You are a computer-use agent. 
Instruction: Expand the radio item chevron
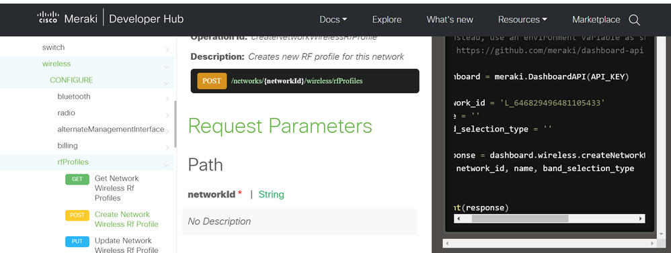(167, 115)
